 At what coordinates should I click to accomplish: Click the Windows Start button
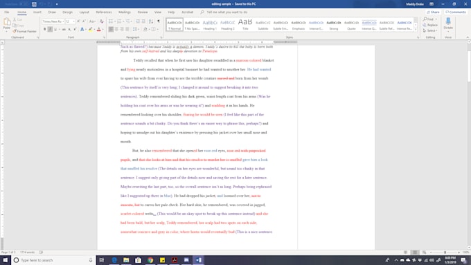pos(6,260)
